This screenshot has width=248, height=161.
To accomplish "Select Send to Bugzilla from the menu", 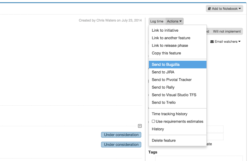I will [x=166, y=64].
